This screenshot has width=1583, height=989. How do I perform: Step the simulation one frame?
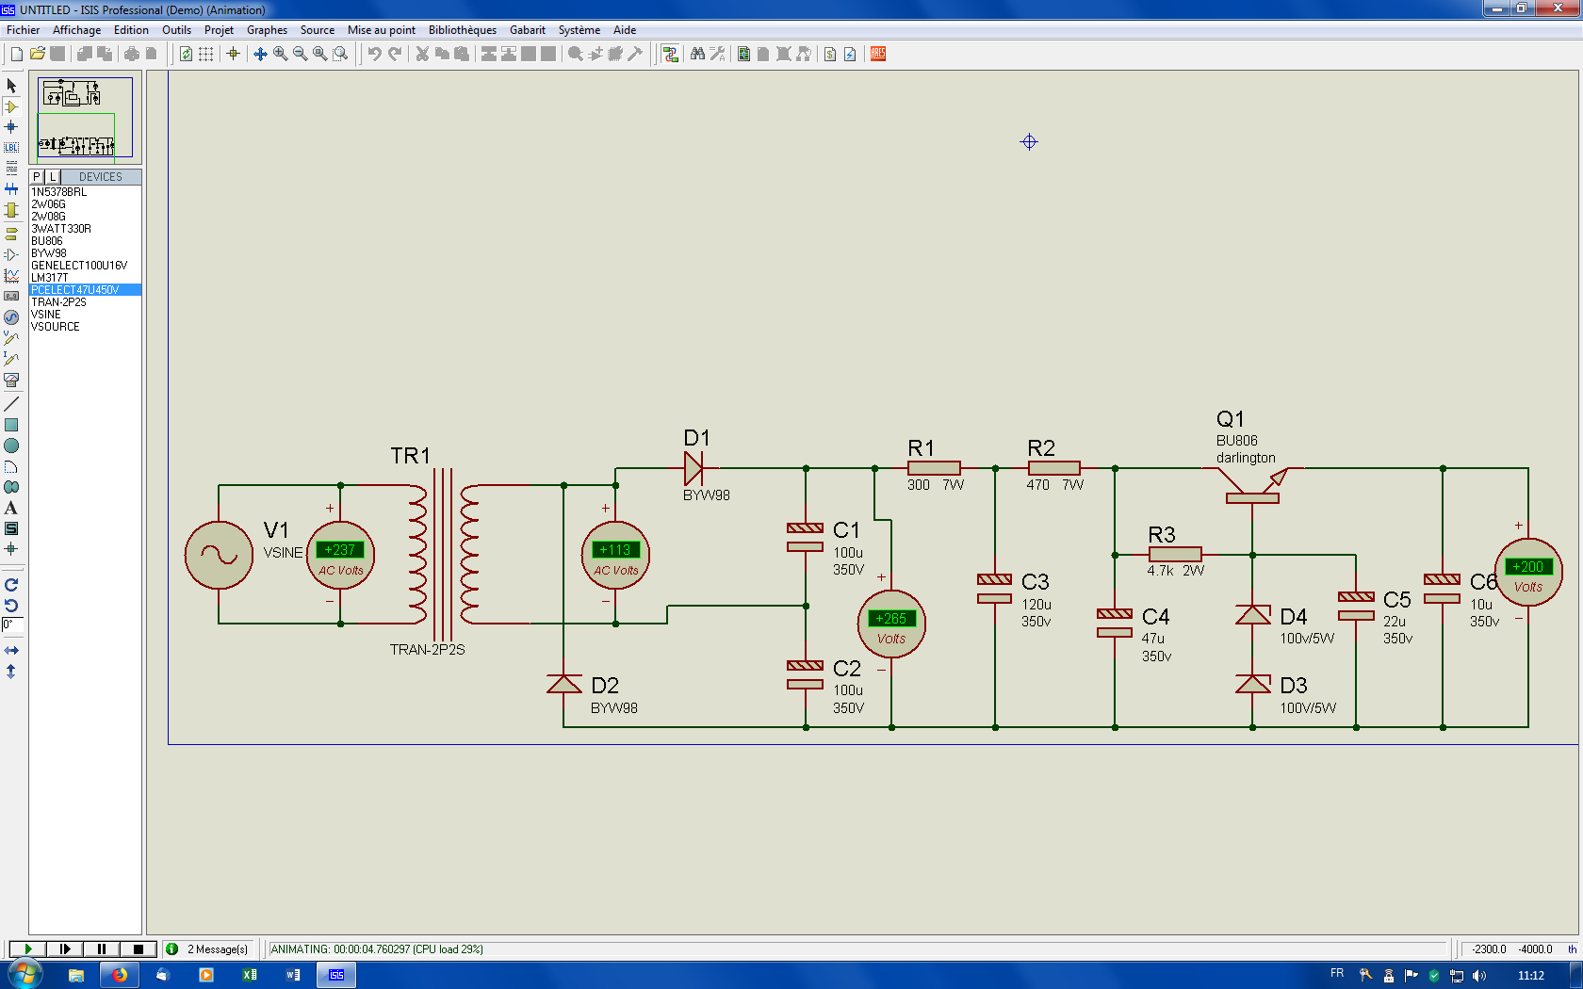point(64,949)
